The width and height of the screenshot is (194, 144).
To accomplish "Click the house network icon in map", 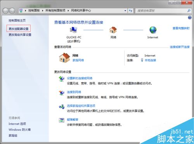I will [113, 30].
